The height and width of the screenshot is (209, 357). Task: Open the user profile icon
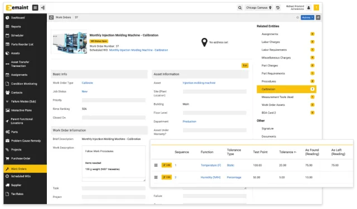[308, 8]
